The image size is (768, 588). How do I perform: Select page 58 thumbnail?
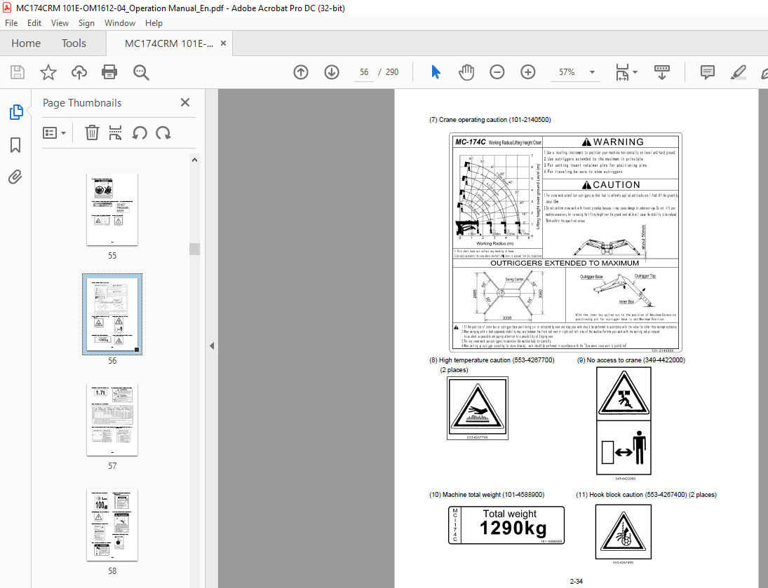(112, 524)
